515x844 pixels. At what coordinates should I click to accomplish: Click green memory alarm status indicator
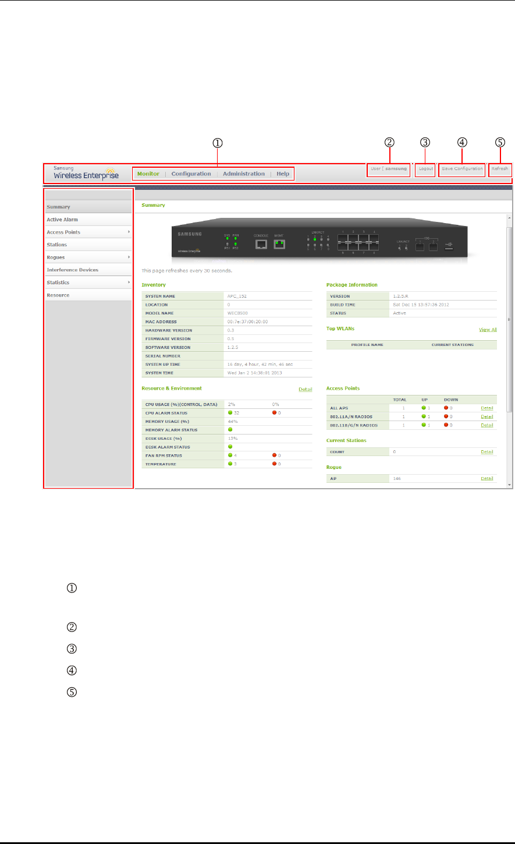[230, 430]
